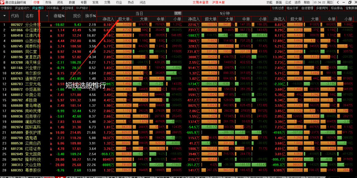
Task: Switch to the 行情报价 tab
Action: (6, 8)
